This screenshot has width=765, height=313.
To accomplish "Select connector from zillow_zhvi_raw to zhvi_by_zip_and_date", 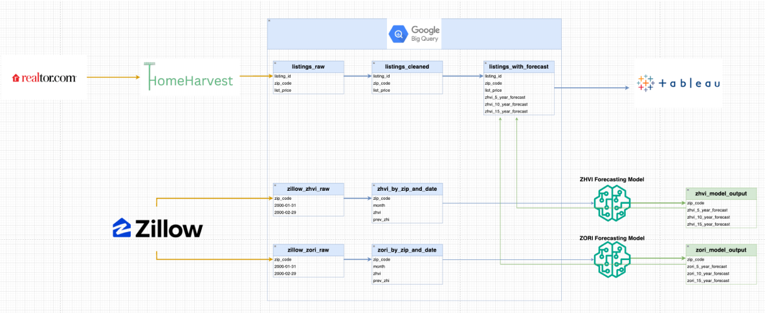I will [x=358, y=199].
